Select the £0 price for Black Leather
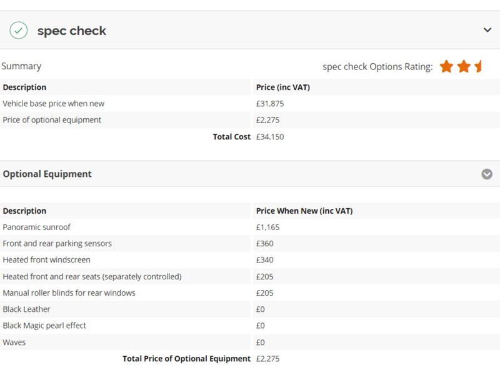The height and width of the screenshot is (375, 500). tap(260, 309)
